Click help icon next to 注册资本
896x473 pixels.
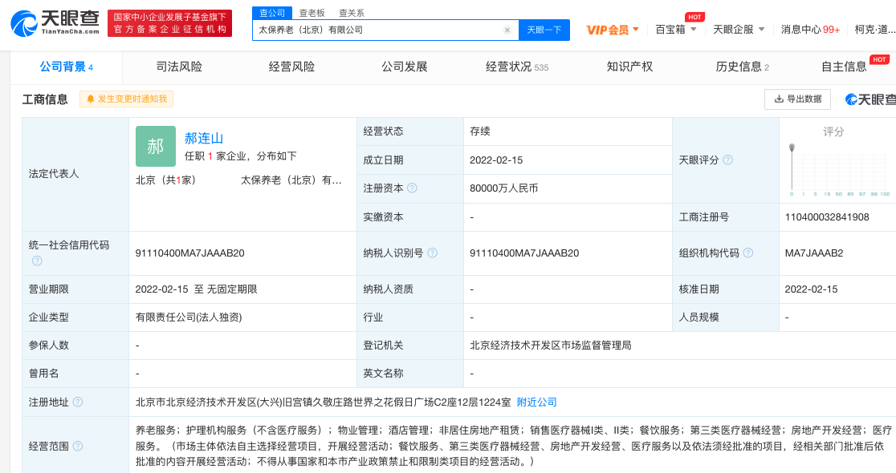tap(412, 188)
